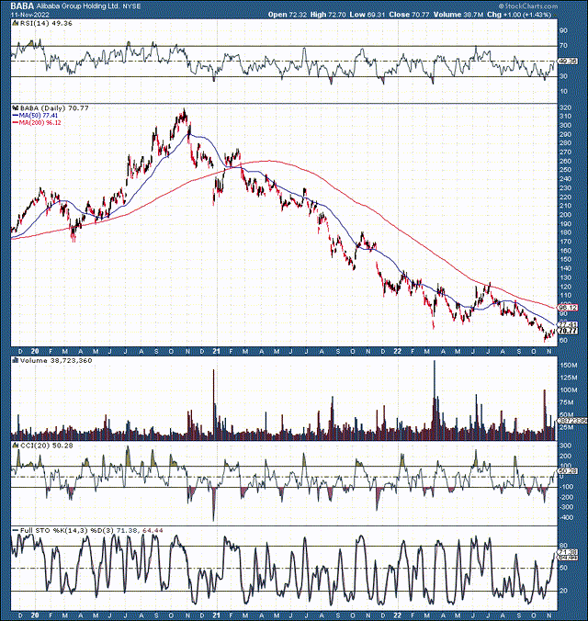The image size is (588, 621).
Task: Click the MA(50) 77.41 legend text
Action: (x=39, y=115)
